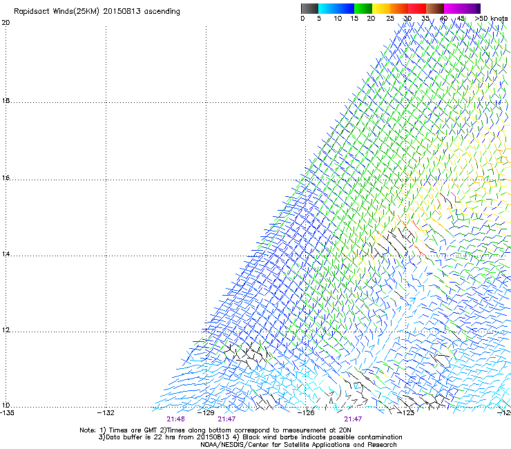
Task: Click the 'NOAA/NESDIS/Center for Satellite Applications and Research' credit
Action: 298,445
